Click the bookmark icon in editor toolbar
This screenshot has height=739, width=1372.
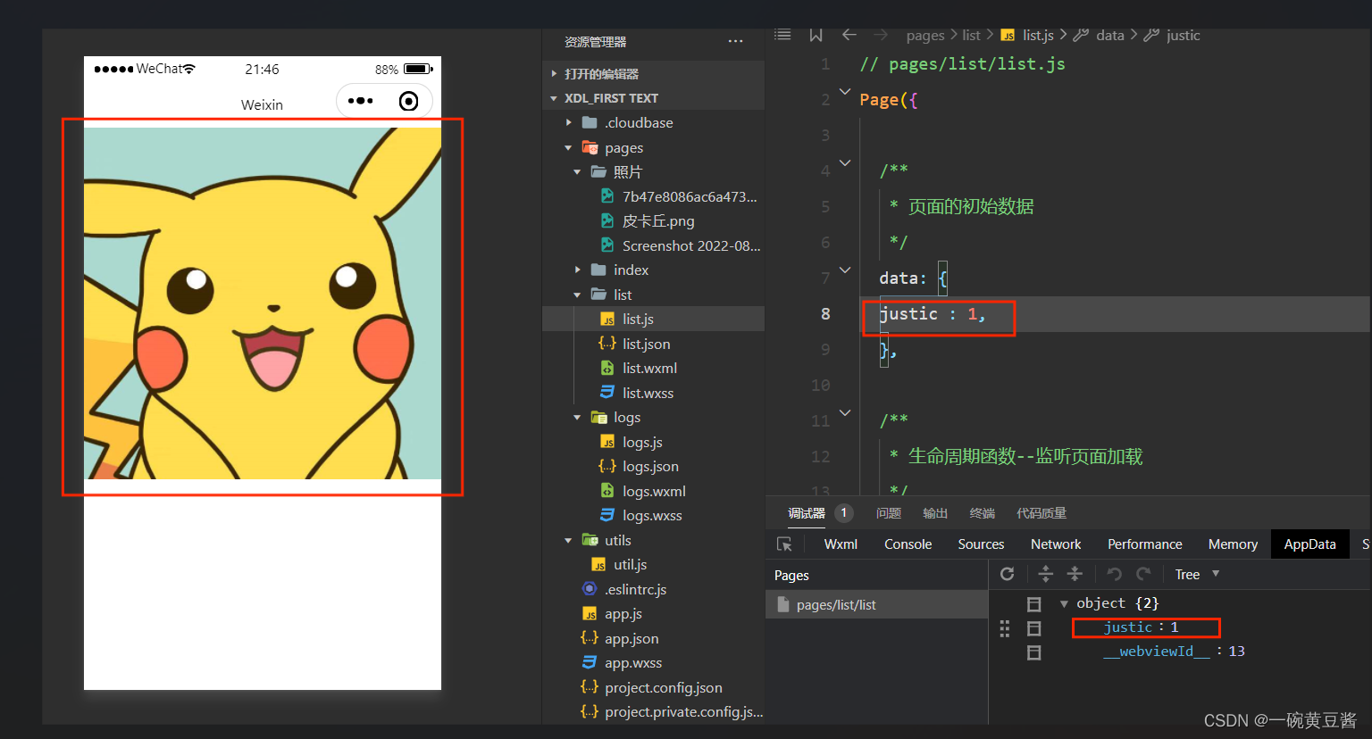(816, 35)
